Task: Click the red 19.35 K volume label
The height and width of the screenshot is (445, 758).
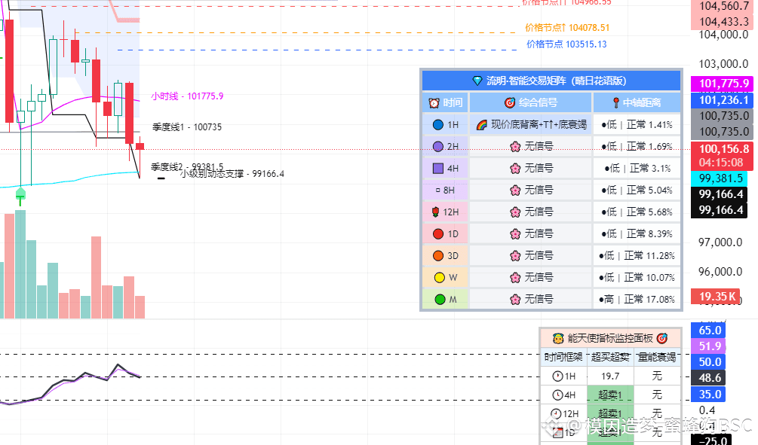Action: point(717,297)
